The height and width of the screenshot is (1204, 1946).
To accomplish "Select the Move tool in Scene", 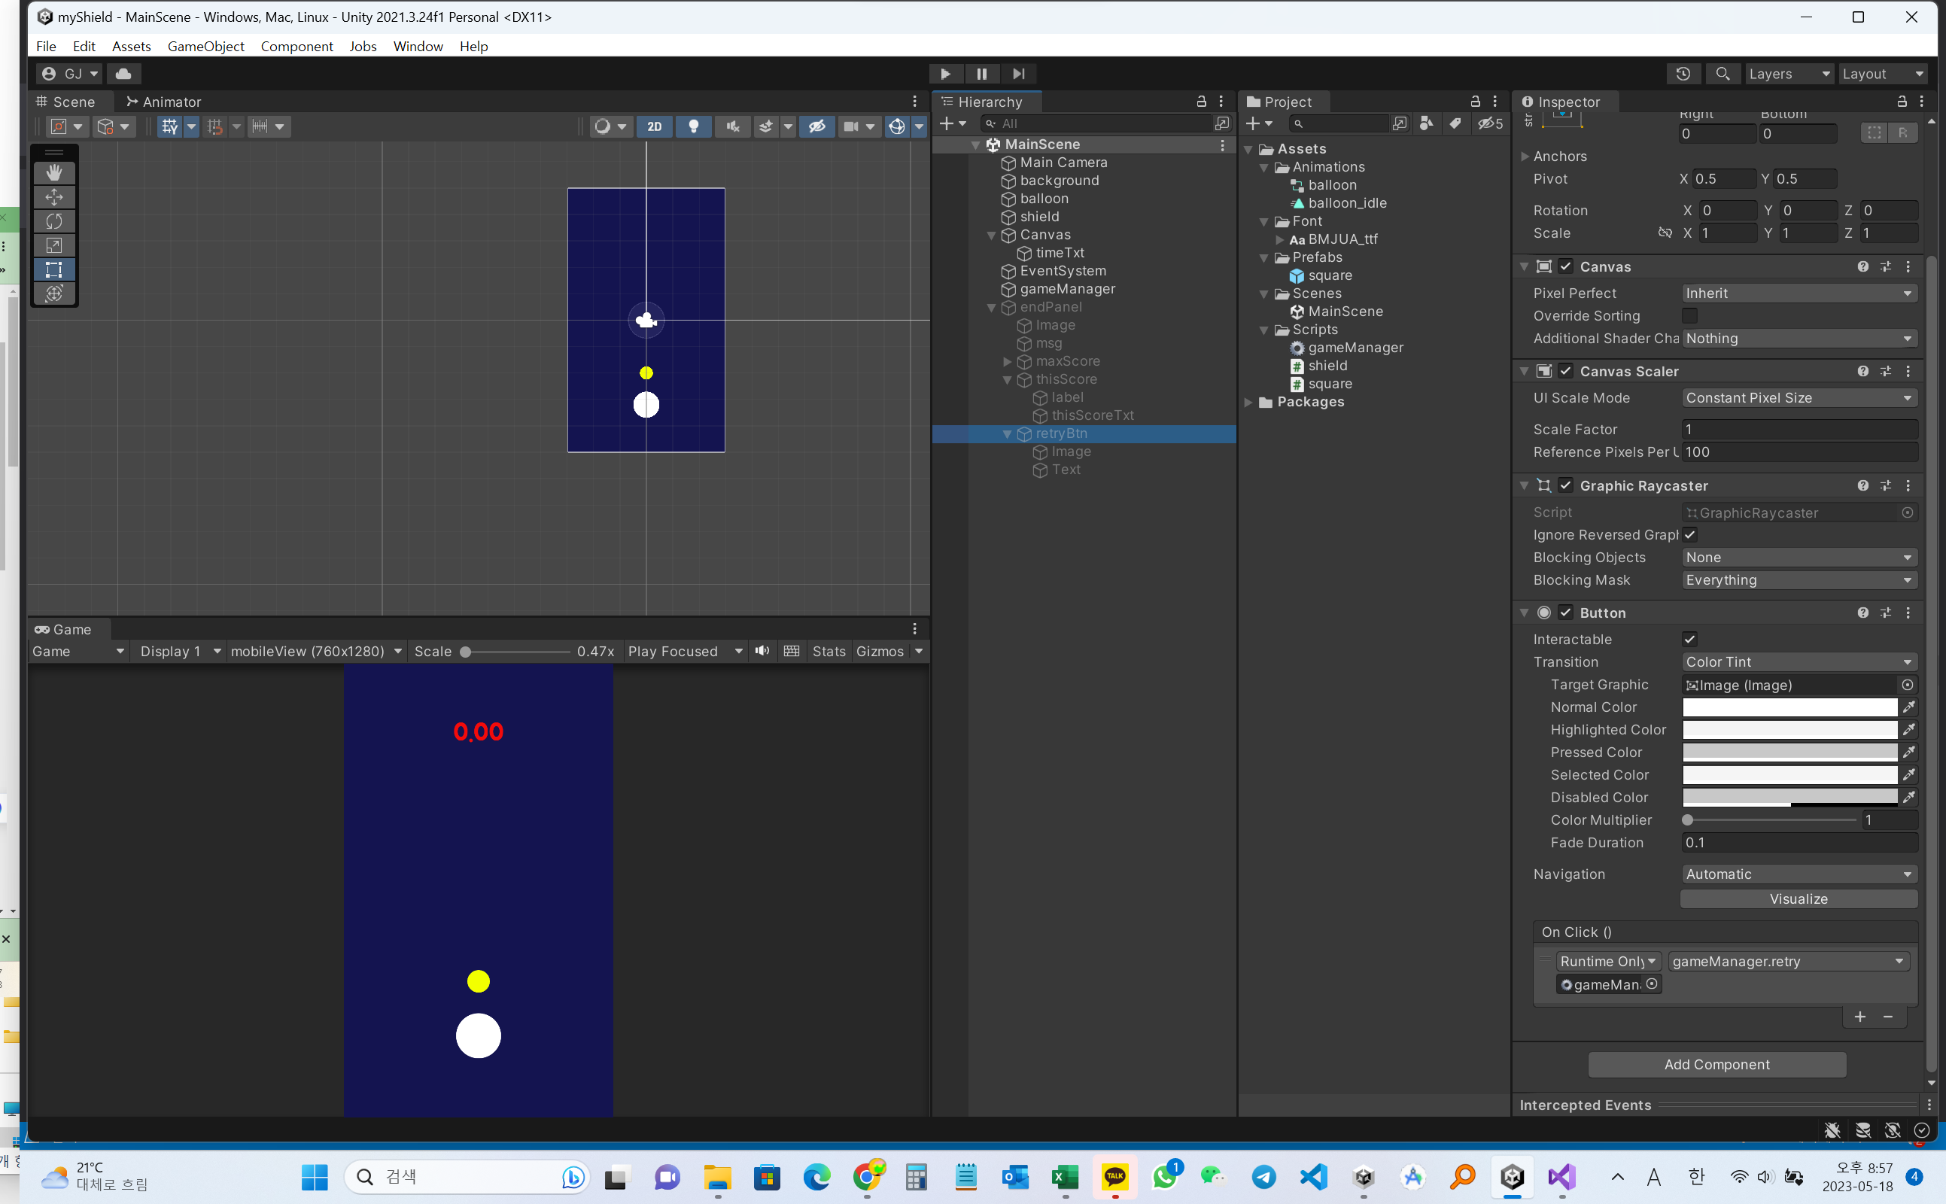I will pyautogui.click(x=54, y=196).
